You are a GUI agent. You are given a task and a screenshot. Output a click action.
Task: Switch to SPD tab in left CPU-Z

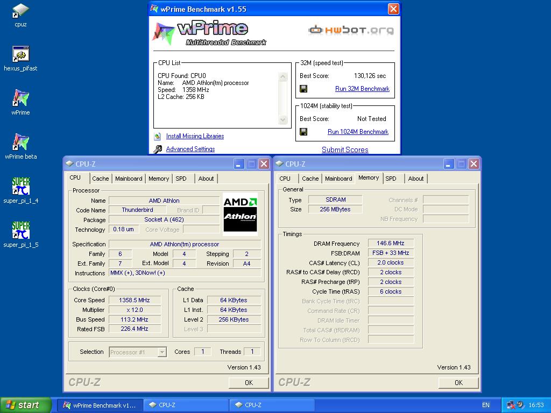click(x=181, y=179)
